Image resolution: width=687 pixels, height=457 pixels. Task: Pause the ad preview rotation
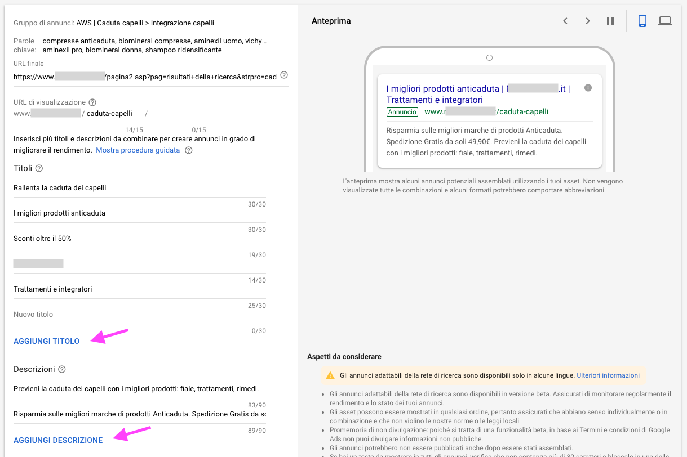(610, 21)
